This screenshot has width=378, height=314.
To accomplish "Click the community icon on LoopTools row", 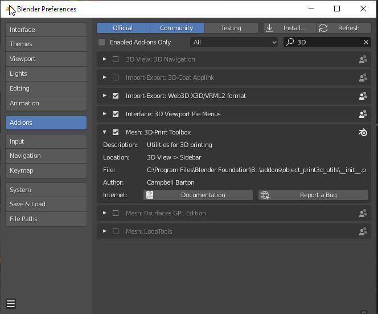I will click(x=363, y=231).
